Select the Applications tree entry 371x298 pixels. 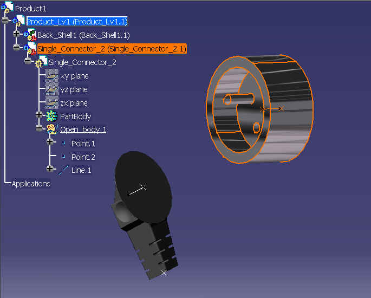click(31, 184)
